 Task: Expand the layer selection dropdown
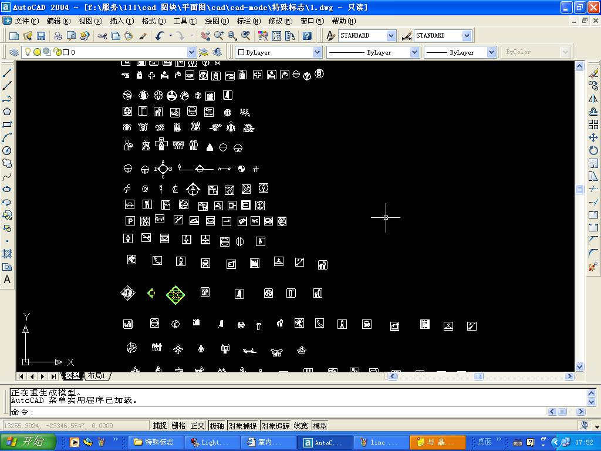[x=191, y=52]
